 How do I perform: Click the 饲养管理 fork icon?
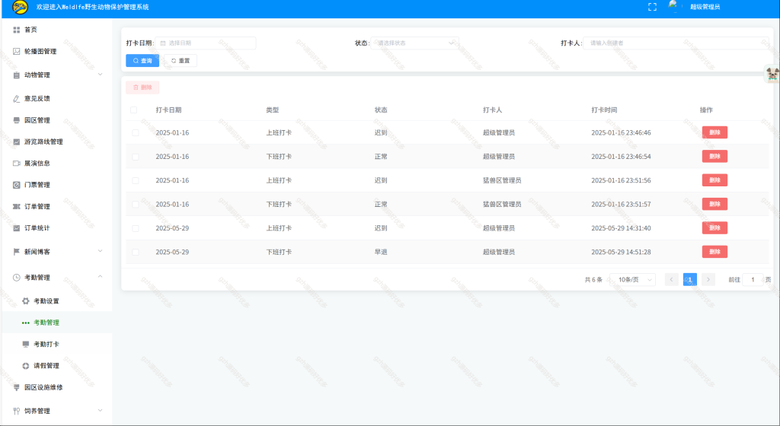click(17, 411)
